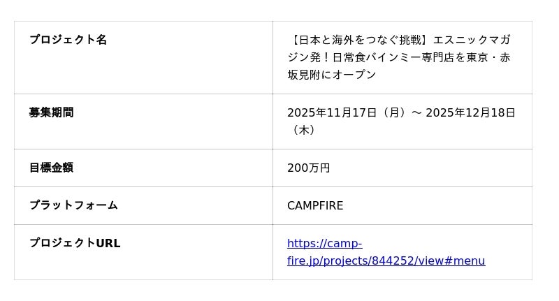Click the "目標金額" row label
Viewport: 559px width, 301px height.
[x=51, y=168]
